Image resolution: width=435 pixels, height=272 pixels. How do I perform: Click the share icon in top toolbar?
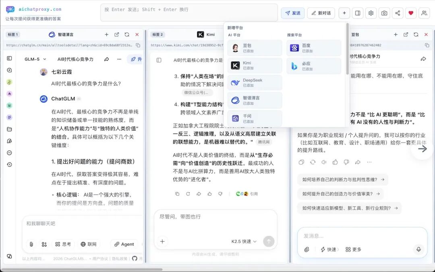coord(398,13)
